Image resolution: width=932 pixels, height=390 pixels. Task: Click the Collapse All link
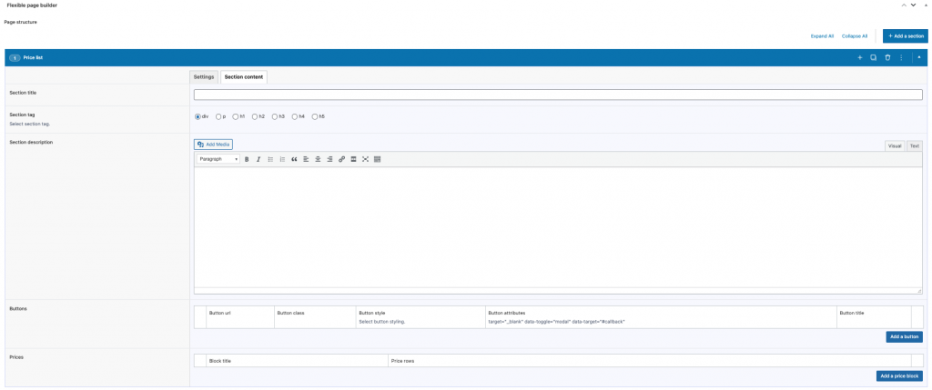[x=855, y=36]
